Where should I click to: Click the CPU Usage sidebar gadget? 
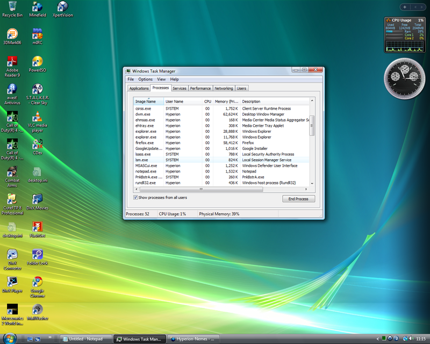click(x=405, y=34)
